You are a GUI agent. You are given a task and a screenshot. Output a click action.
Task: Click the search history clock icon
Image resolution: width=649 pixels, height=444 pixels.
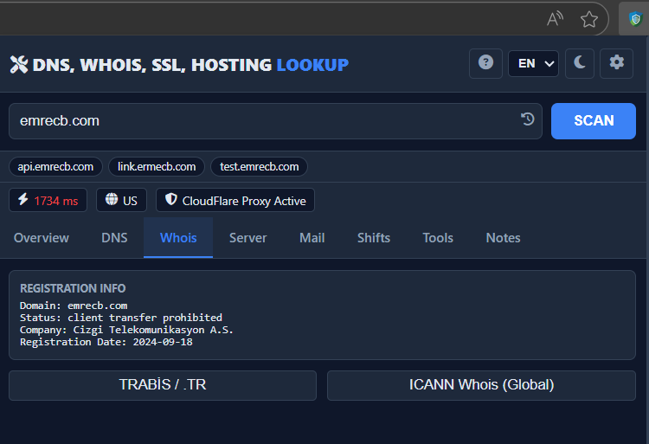point(528,119)
